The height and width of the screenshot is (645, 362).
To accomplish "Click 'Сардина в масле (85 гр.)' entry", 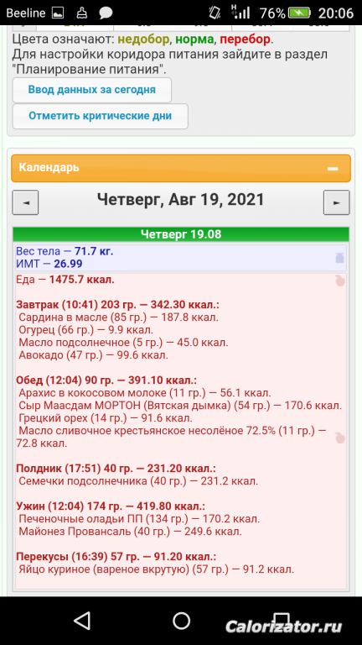I will tap(119, 317).
